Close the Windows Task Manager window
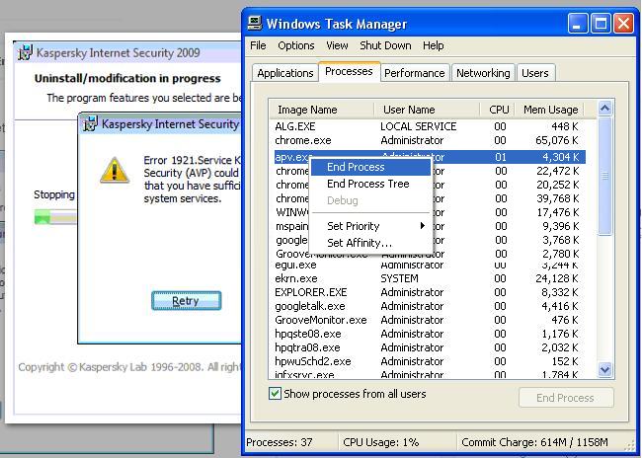 [623, 23]
